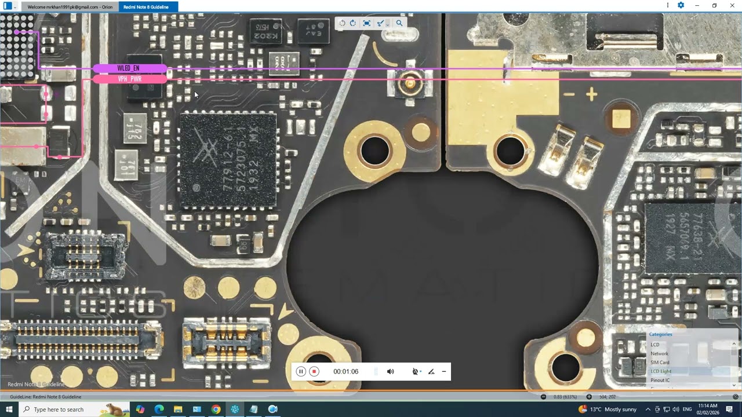Show hidden system tray icons

[x=649, y=409]
